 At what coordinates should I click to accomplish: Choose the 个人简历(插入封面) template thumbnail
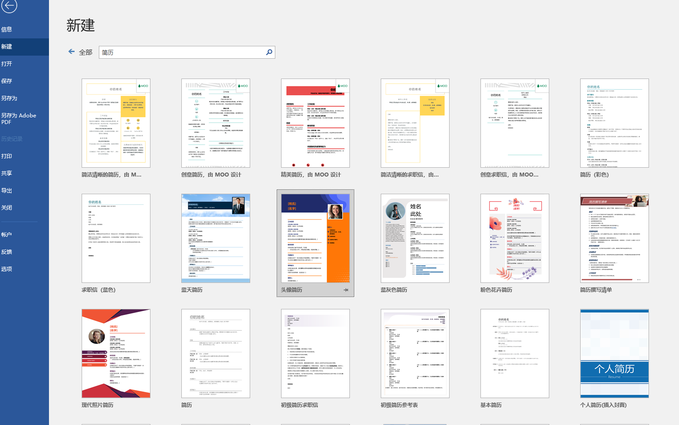615,354
